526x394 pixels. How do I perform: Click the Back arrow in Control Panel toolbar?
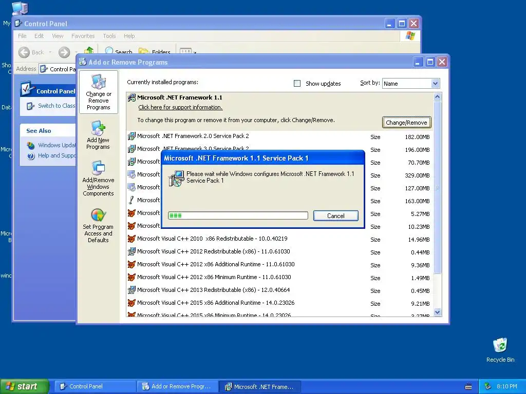(x=24, y=52)
